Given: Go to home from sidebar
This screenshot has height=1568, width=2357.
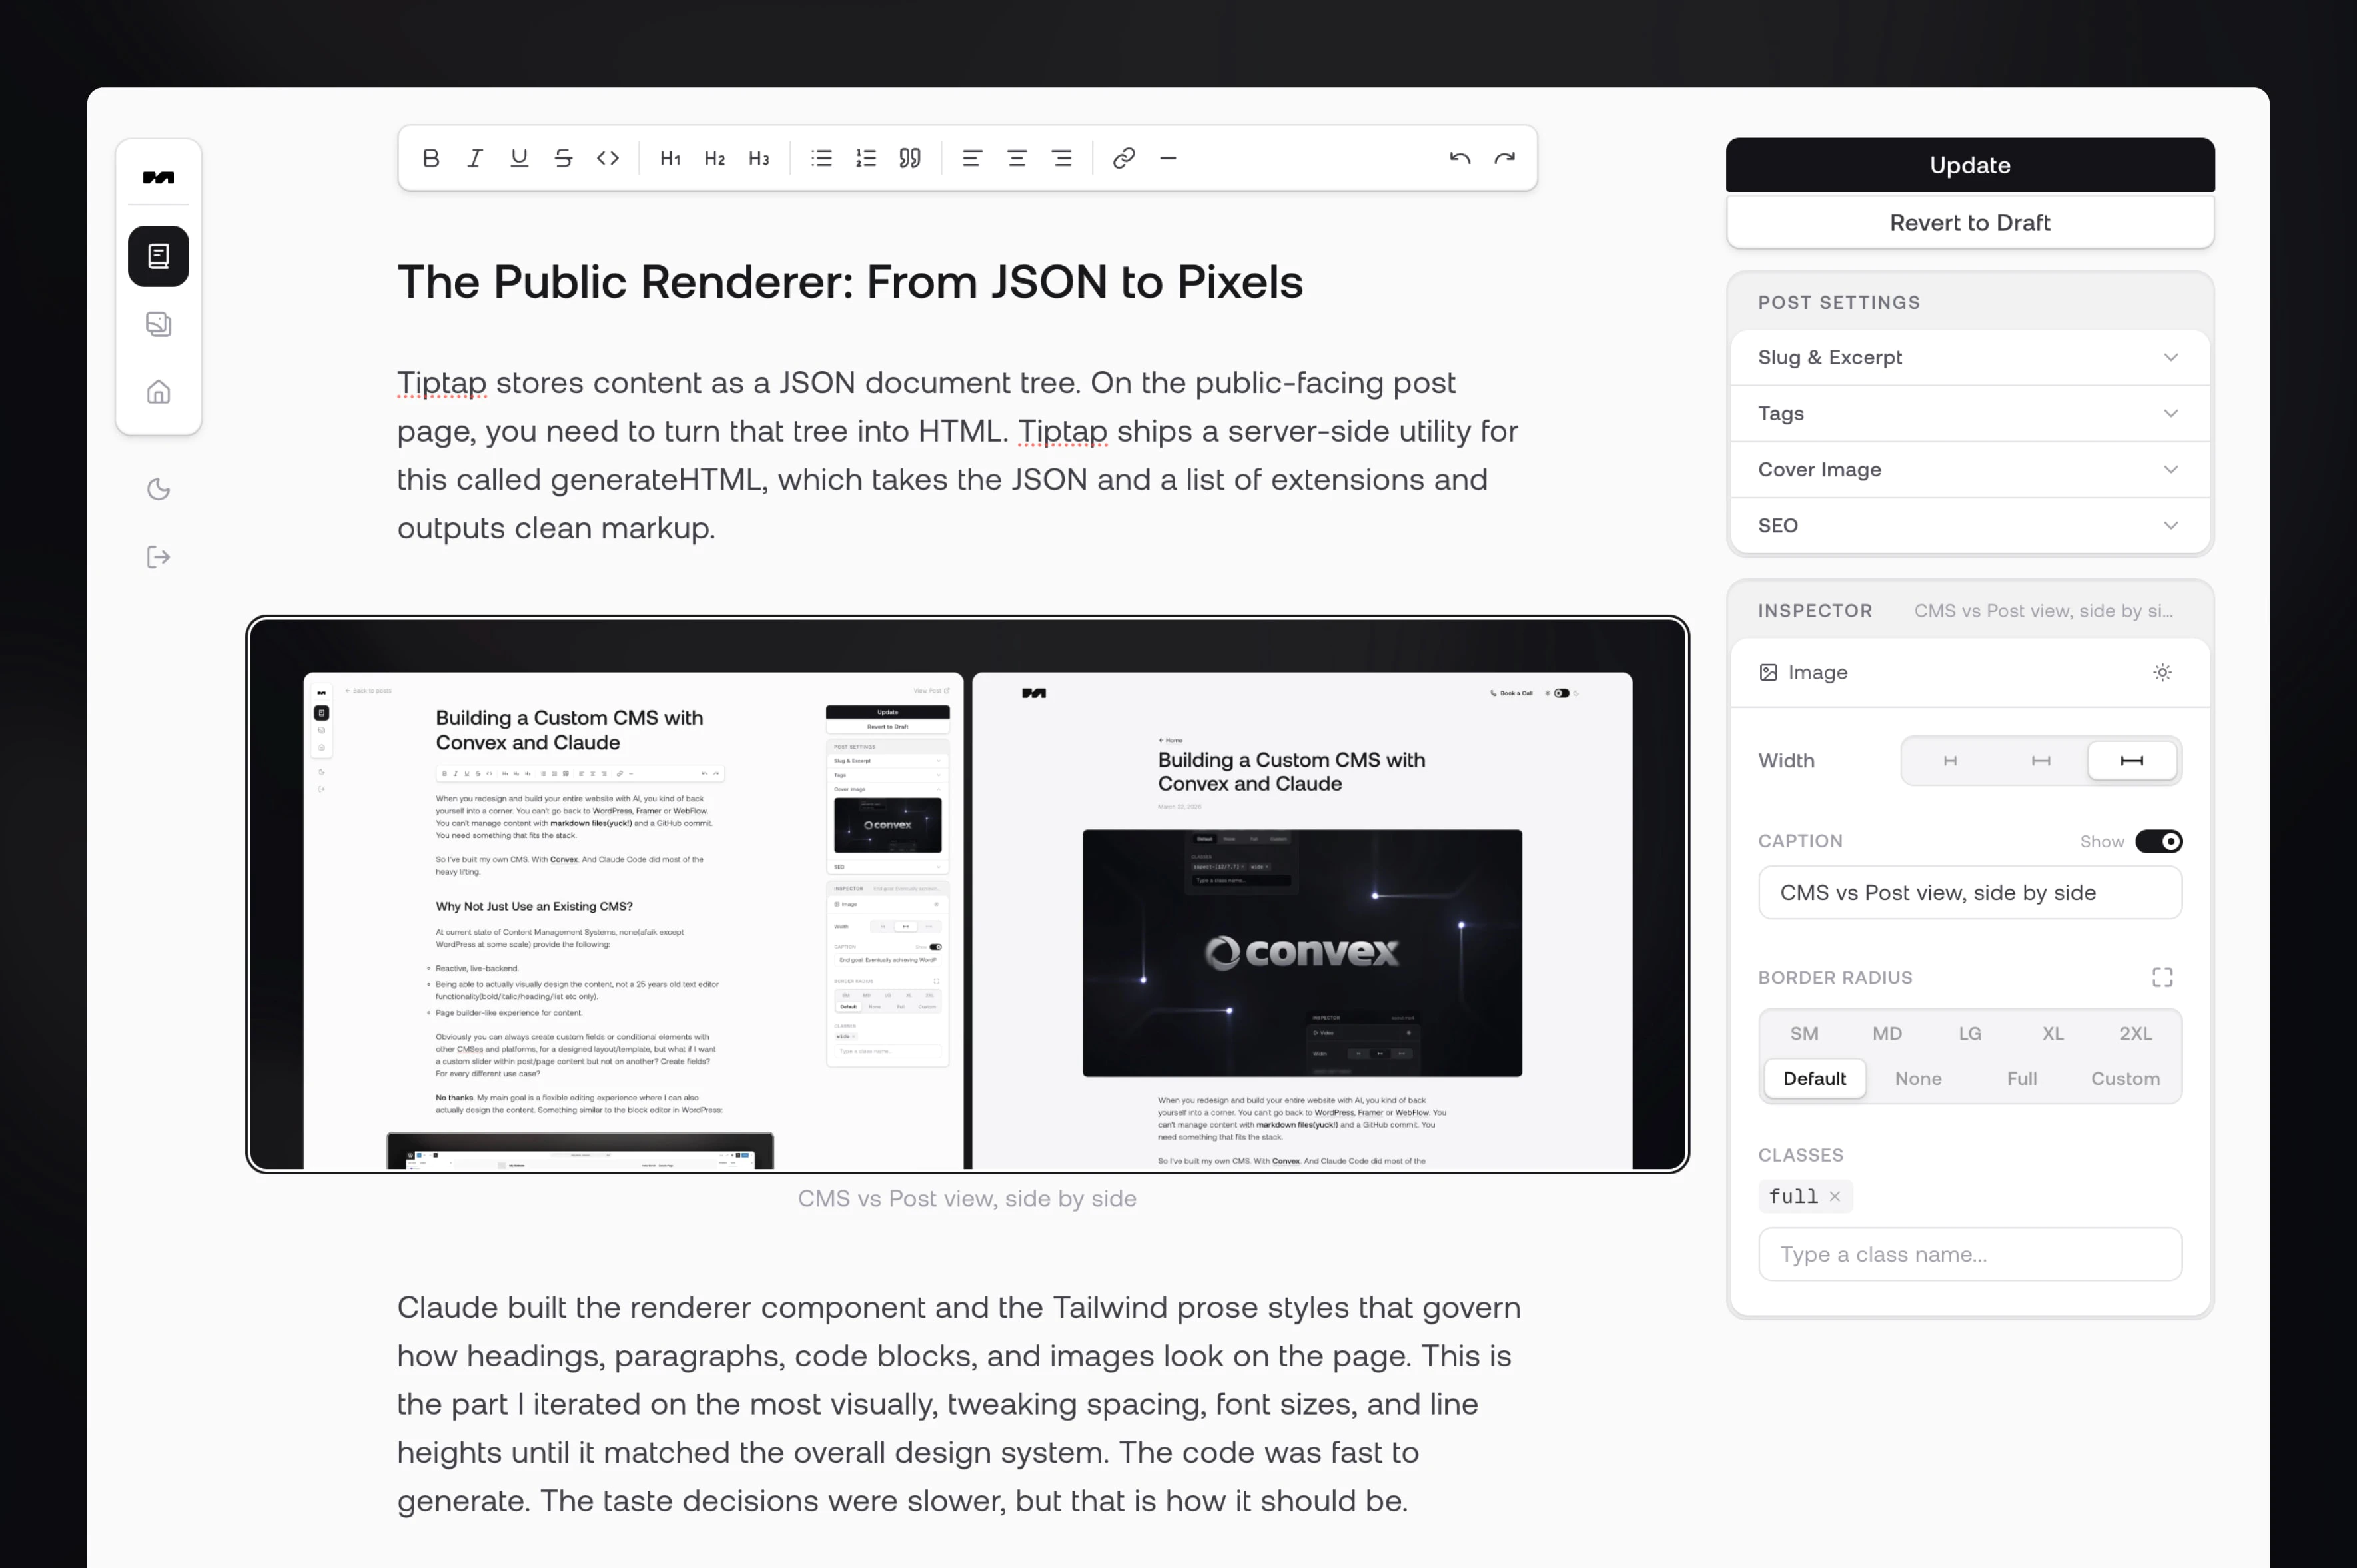Looking at the screenshot, I should (x=158, y=392).
